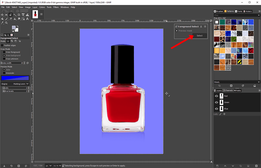Select the Text tool in toolbox
Image resolution: width=261 pixels, height=168 pixels.
(27, 19)
